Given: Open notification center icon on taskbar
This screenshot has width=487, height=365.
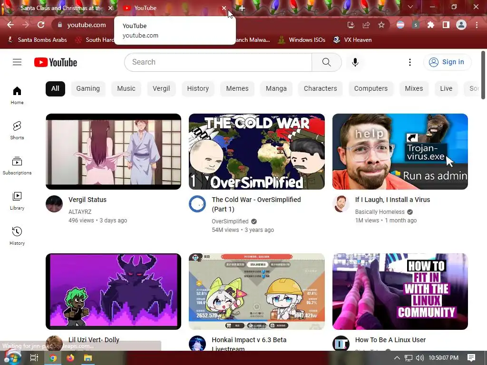Looking at the screenshot, I should point(471,358).
